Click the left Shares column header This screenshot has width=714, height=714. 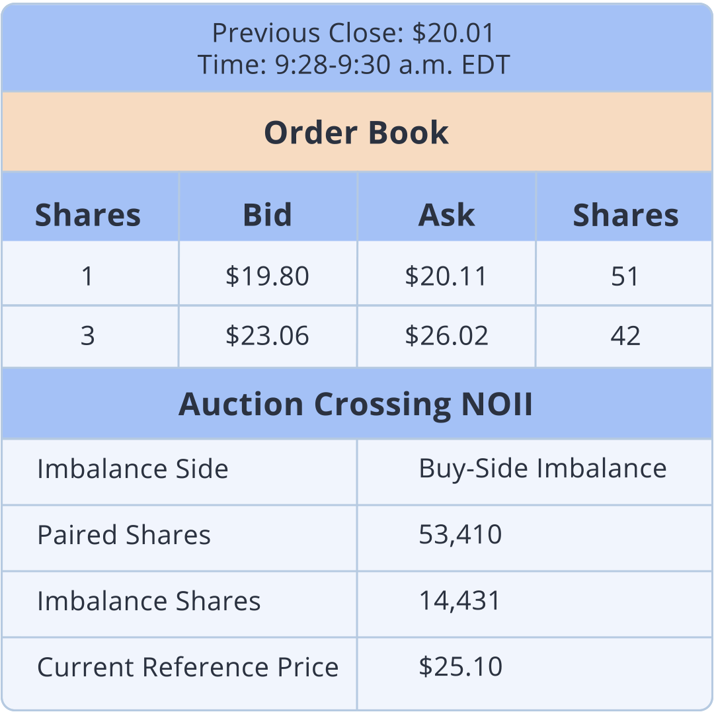[88, 216]
